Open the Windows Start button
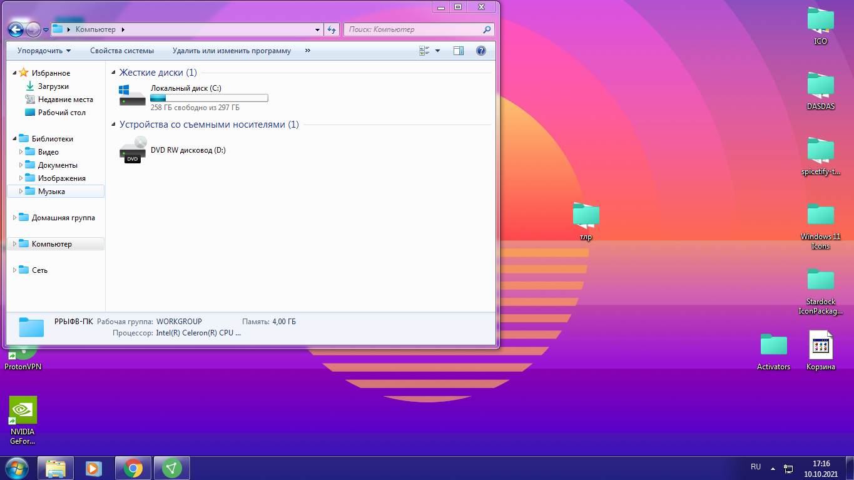 17,468
